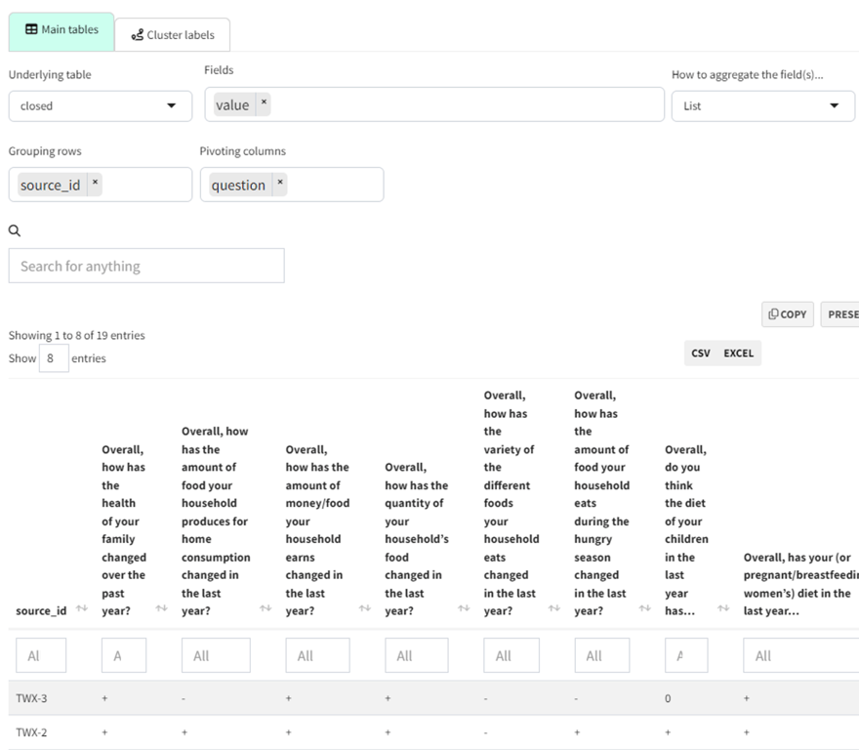Click the COPY button
This screenshot has height=750, width=859.
tap(787, 314)
